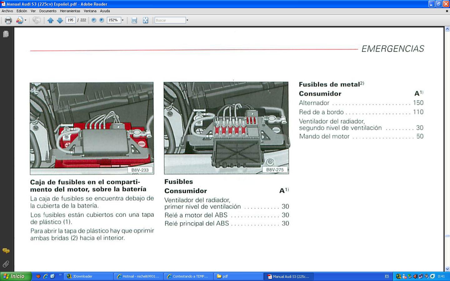Click the fit-width scrolling mode icon
The height and width of the screenshot is (281, 450).
click(x=134, y=20)
